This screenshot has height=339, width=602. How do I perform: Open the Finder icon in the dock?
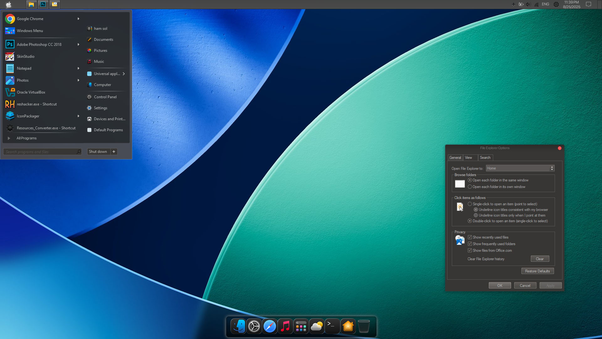238,326
